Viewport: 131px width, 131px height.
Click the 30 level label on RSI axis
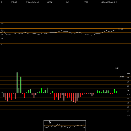coord(2,39)
